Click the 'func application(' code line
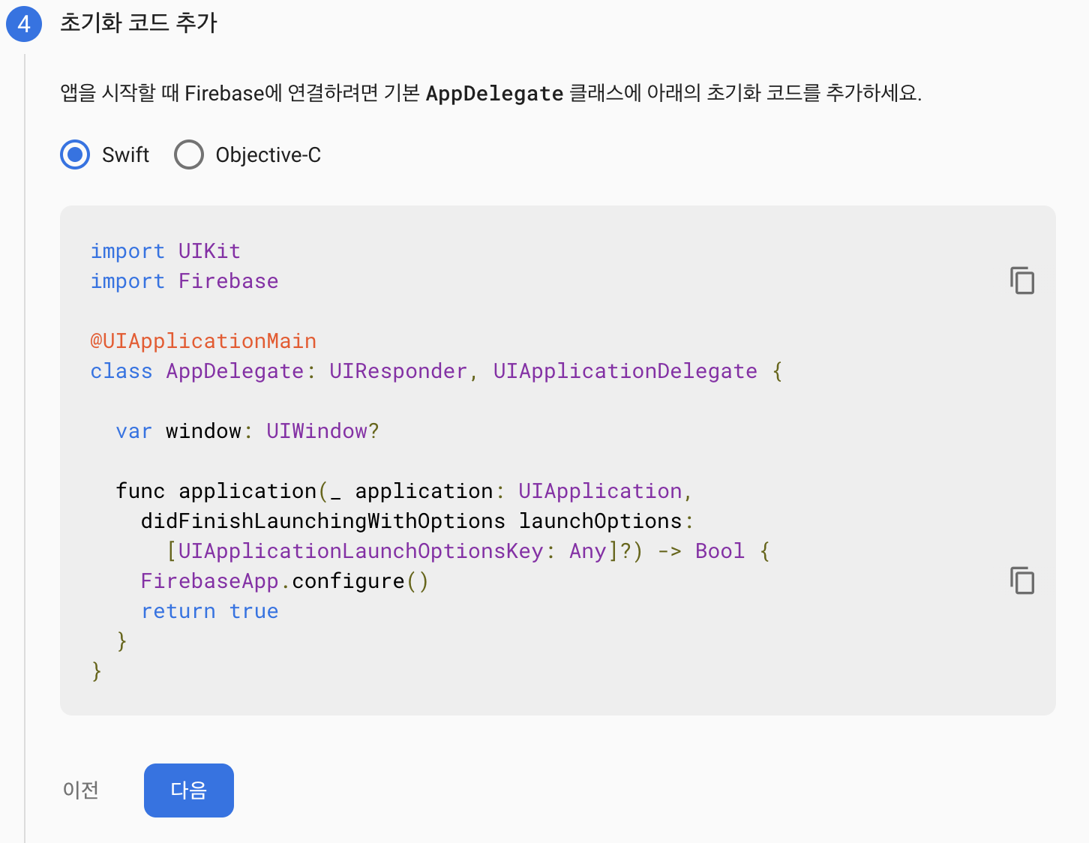Screen dimensions: 1089x843 403,491
